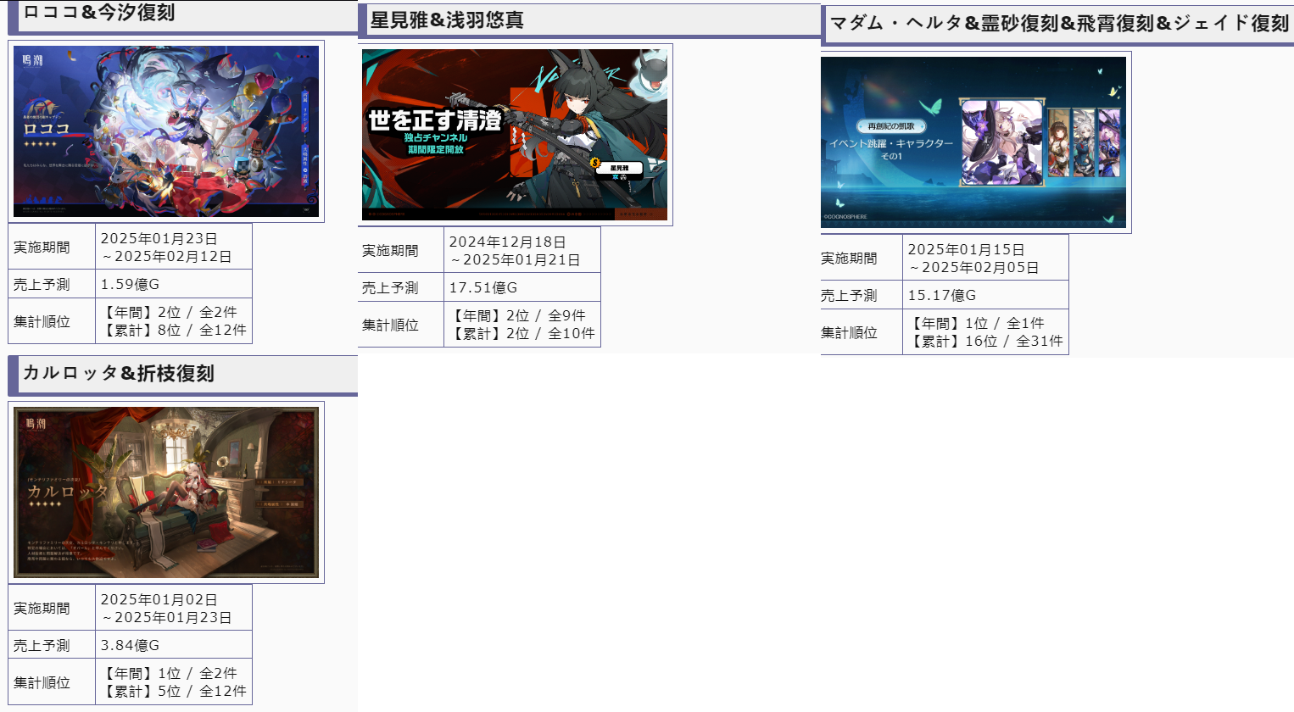Click the 2025年01月23日～2025年02月12日 period cell
This screenshot has height=712, width=1294.
point(174,248)
